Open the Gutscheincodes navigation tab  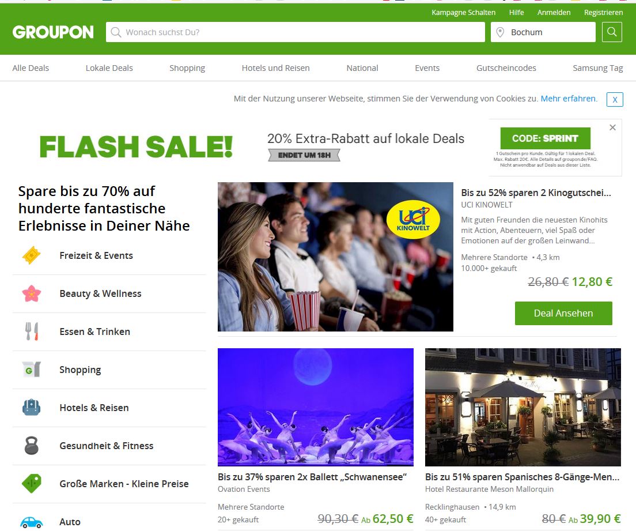tap(506, 68)
